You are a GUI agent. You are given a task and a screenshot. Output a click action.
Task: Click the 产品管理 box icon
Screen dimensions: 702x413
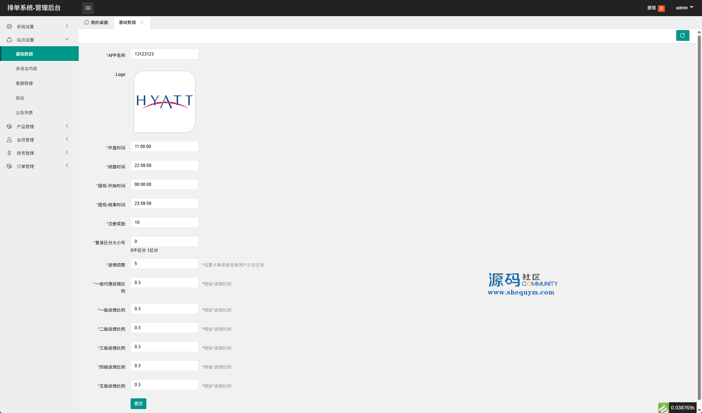coord(9,126)
